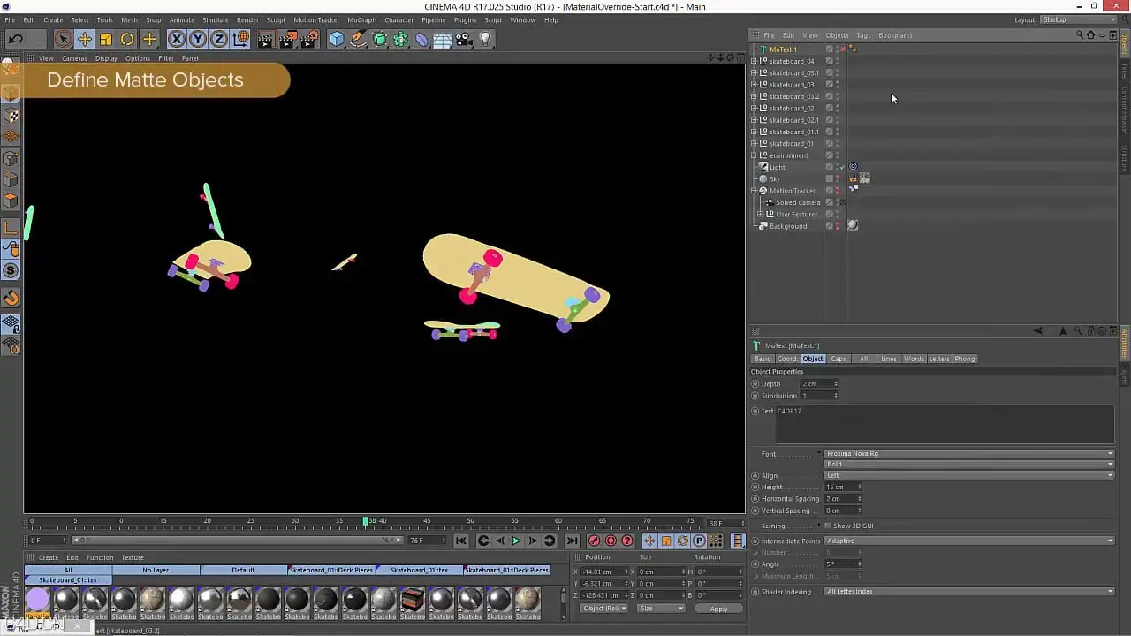The height and width of the screenshot is (636, 1131).
Task: Click the Light target tag
Action: (853, 167)
